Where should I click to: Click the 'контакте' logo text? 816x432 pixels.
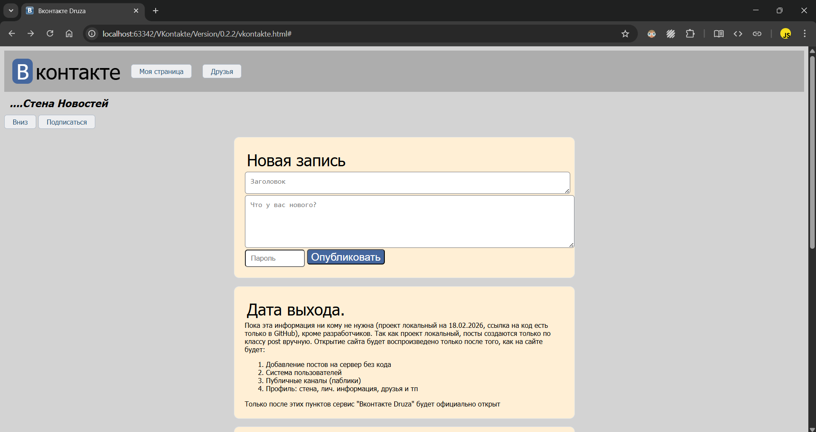tap(78, 73)
